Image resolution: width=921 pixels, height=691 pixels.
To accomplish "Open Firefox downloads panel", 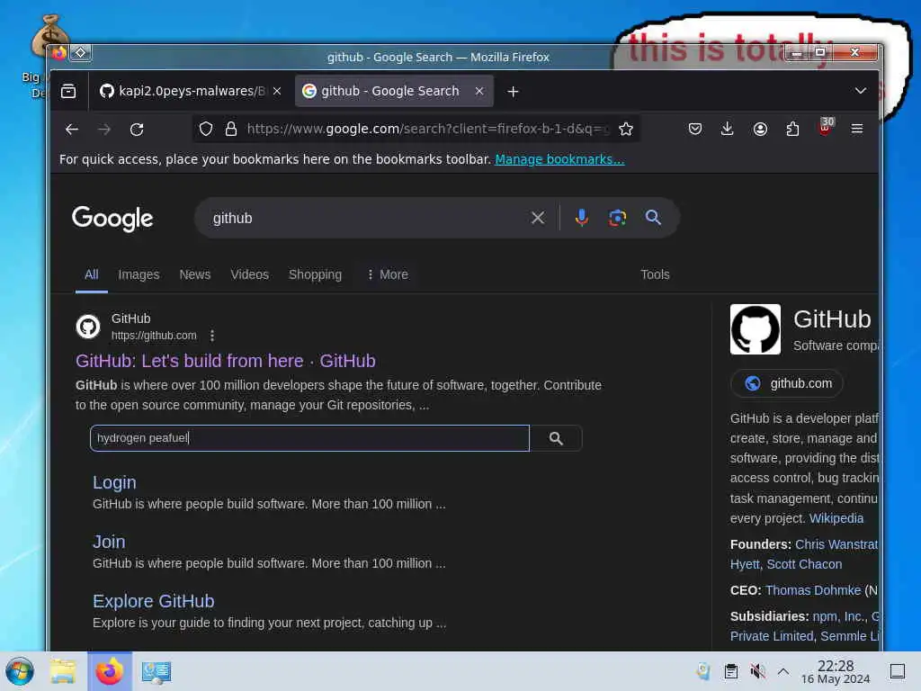I will click(727, 129).
